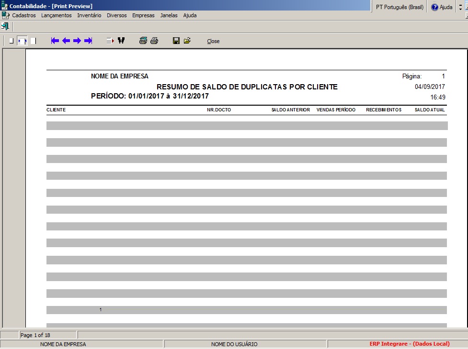
Task: Open go-to-page tool icon
Action: (x=110, y=41)
